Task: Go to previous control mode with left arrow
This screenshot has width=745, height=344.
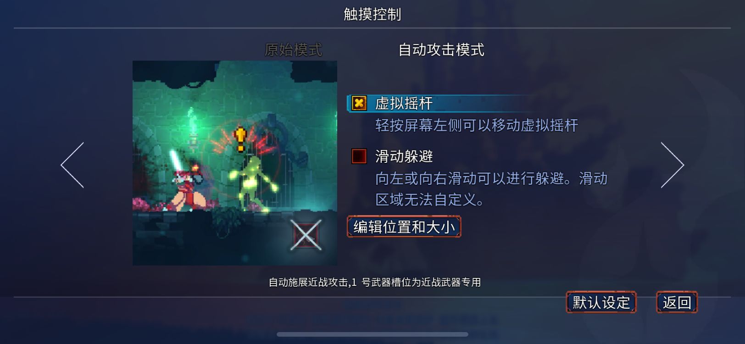Action: (x=72, y=165)
